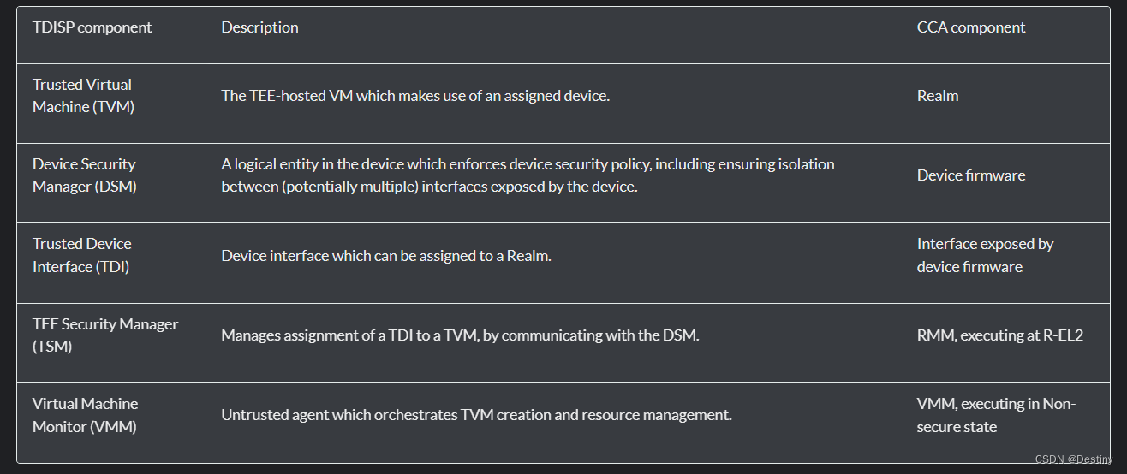Image resolution: width=1127 pixels, height=474 pixels.
Task: Click the "Description" column header
Action: [x=259, y=27]
